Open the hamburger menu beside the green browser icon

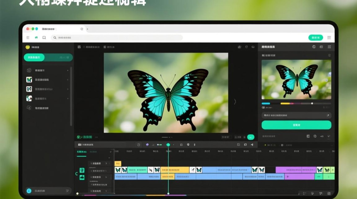click(x=28, y=38)
